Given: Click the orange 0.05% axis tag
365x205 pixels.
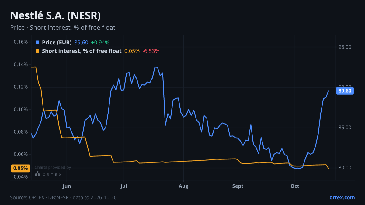Looking at the screenshot, I should pyautogui.click(x=21, y=168).
